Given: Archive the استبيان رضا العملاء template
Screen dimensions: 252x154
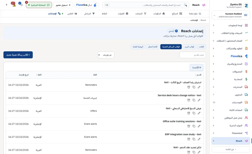Looking at the screenshot, I should tap(189, 87).
